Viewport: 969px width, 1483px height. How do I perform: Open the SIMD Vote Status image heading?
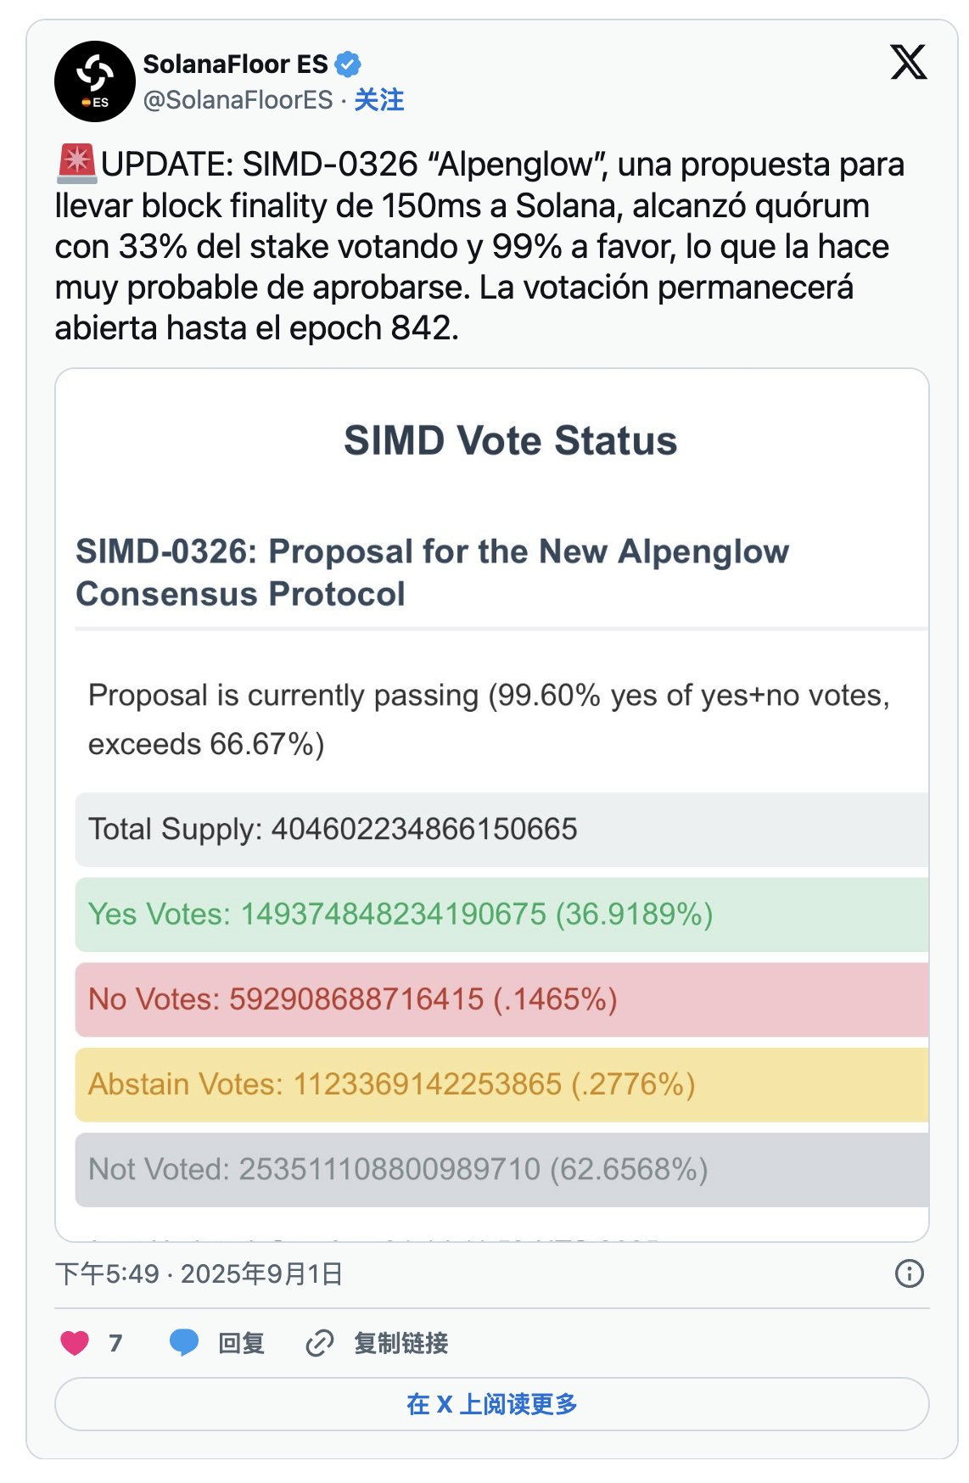pyautogui.click(x=510, y=441)
